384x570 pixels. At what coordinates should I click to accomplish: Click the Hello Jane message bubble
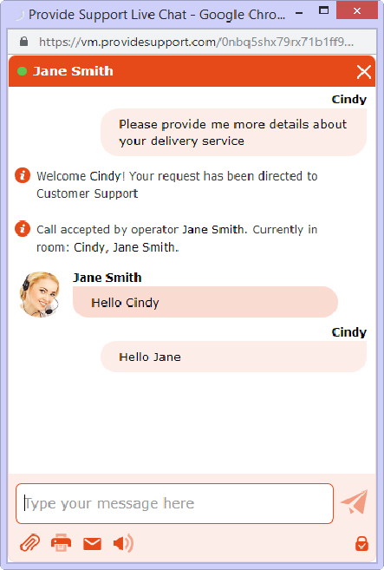pos(233,357)
